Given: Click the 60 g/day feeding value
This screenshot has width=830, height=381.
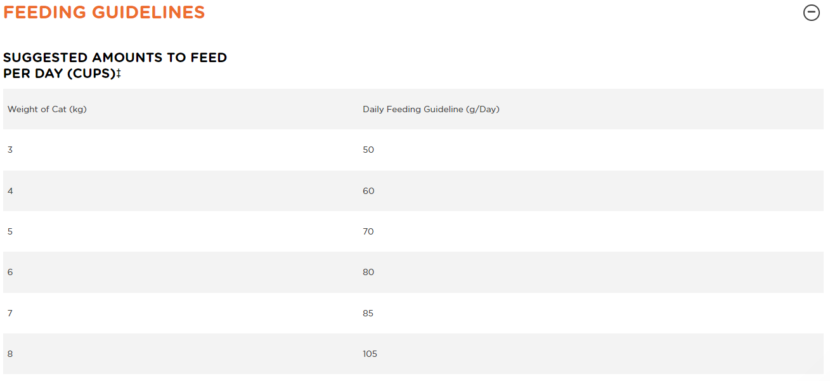Looking at the screenshot, I should 368,191.
